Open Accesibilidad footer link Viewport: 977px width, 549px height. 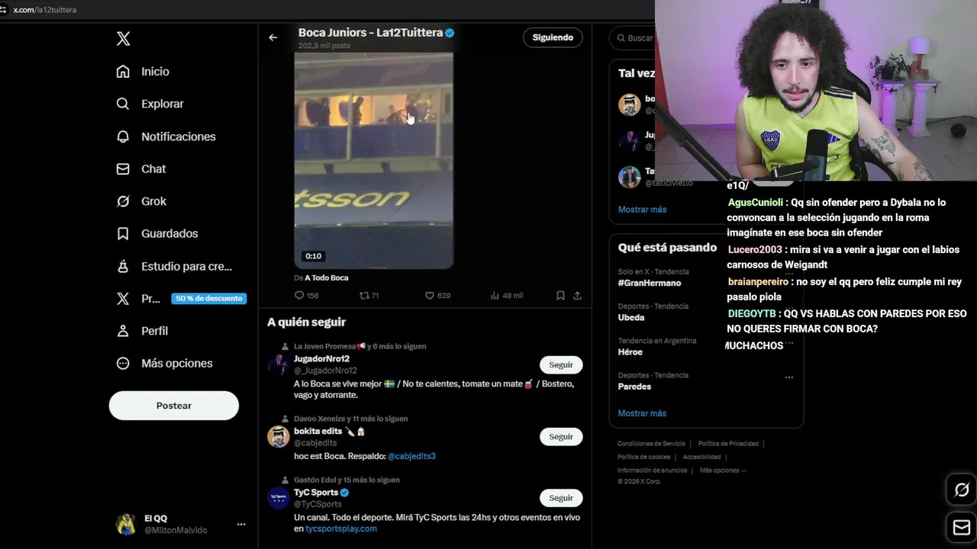701,457
